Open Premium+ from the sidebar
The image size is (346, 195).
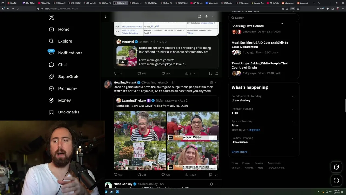(63, 88)
